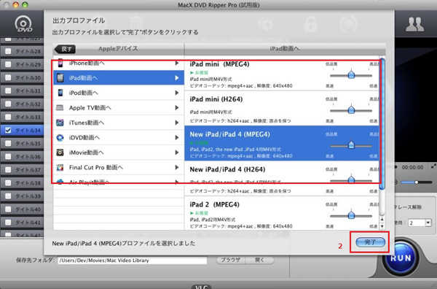This screenshot has height=289, width=437.
Task: Click the two-people icon at the top right
Action: (x=414, y=24)
